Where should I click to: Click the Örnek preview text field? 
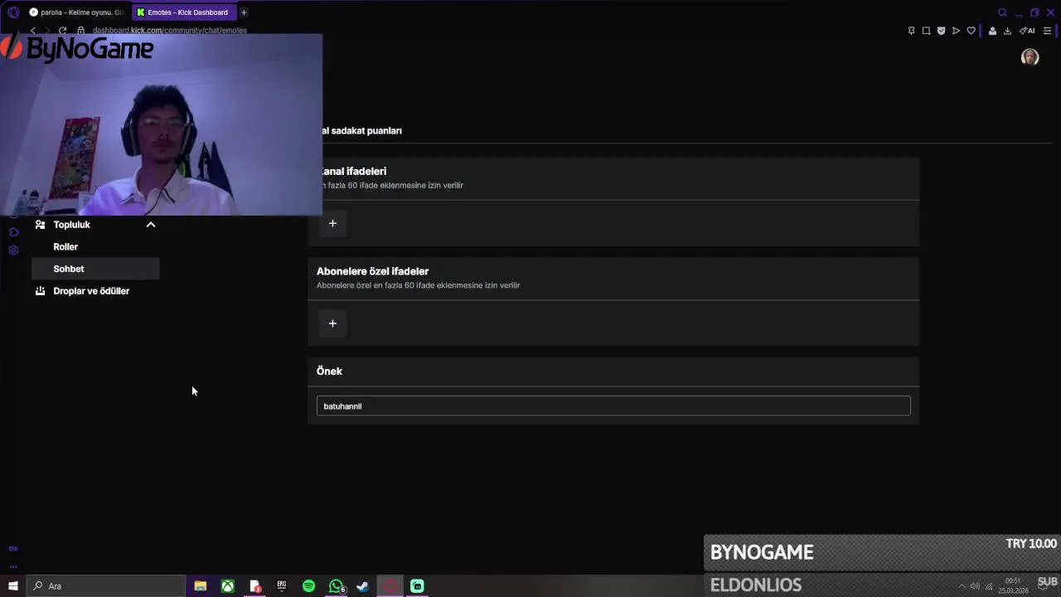613,405
